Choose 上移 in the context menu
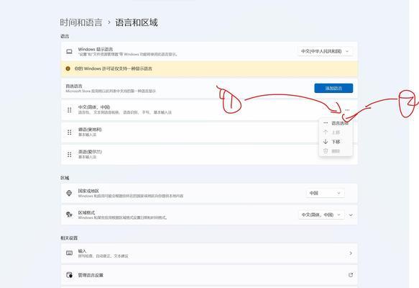Image resolution: width=419 pixels, height=288 pixels. 336,132
